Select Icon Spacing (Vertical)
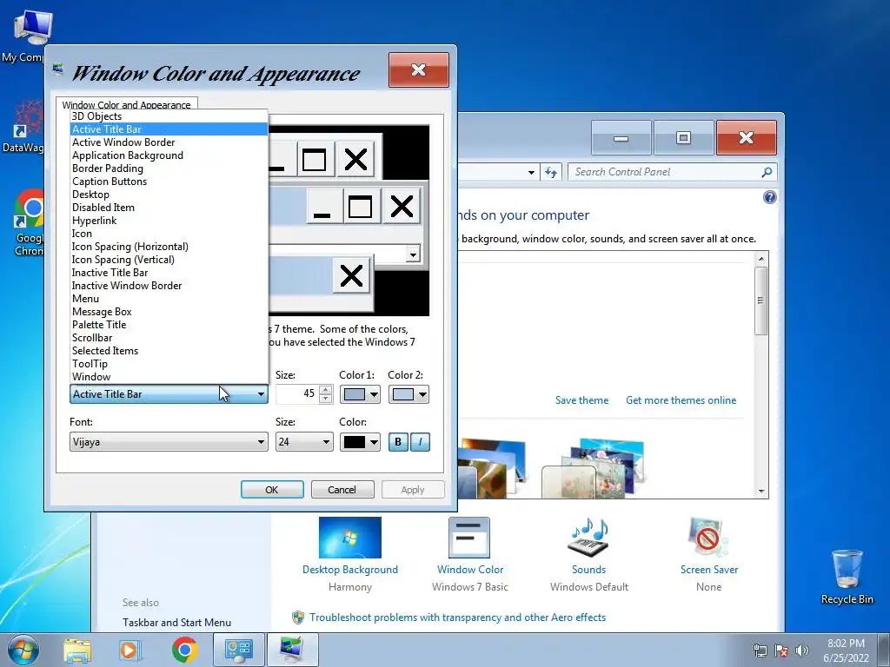Screen dimensions: 890x667 pos(169,260)
